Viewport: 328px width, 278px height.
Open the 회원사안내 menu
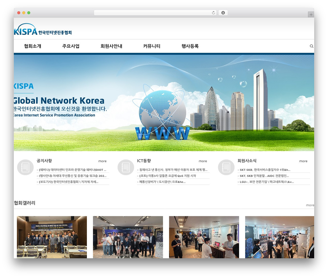pyautogui.click(x=111, y=46)
